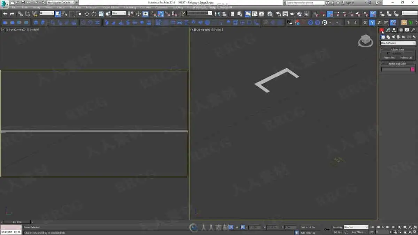Click the Set Key button

(338, 232)
